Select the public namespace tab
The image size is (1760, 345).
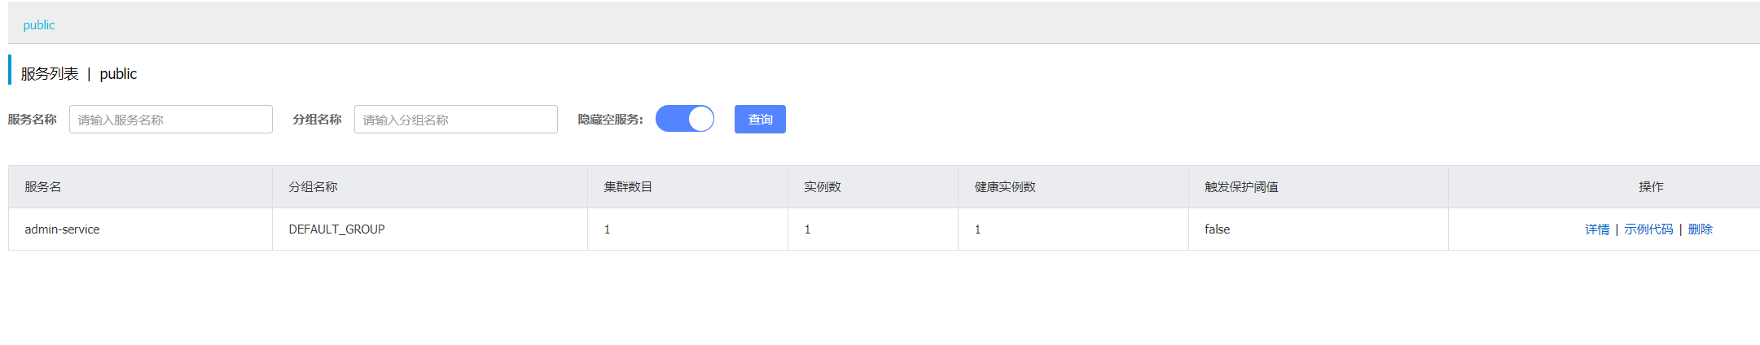39,25
